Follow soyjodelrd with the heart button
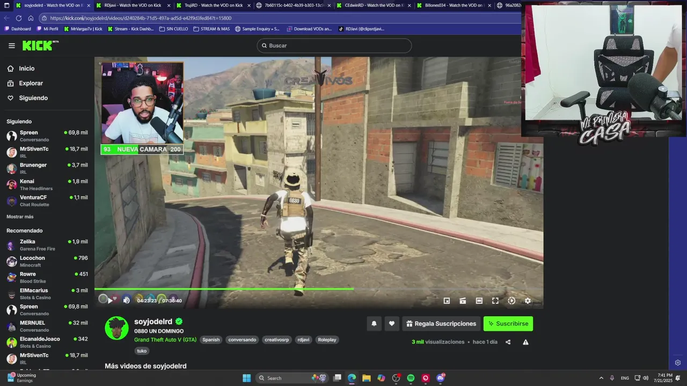Image resolution: width=687 pixels, height=386 pixels. tap(392, 323)
